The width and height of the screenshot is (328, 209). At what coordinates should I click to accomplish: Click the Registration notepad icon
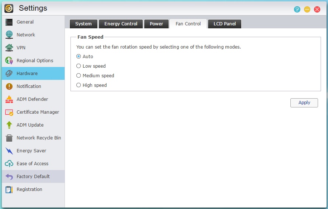click(x=9, y=189)
